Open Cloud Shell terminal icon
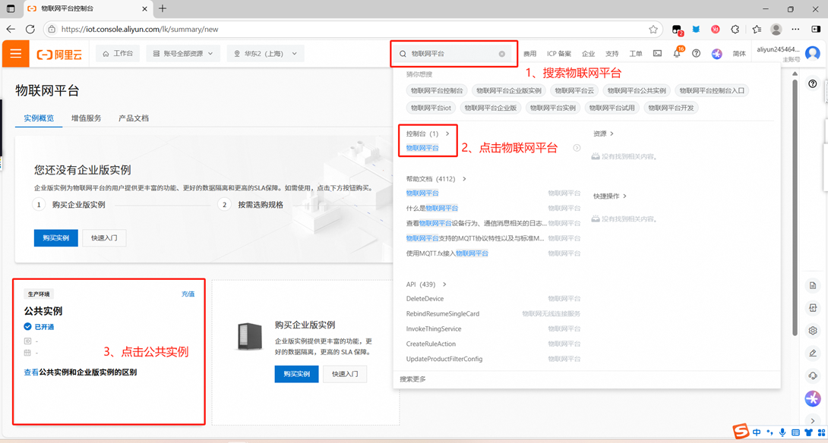The width and height of the screenshot is (828, 443). (657, 54)
